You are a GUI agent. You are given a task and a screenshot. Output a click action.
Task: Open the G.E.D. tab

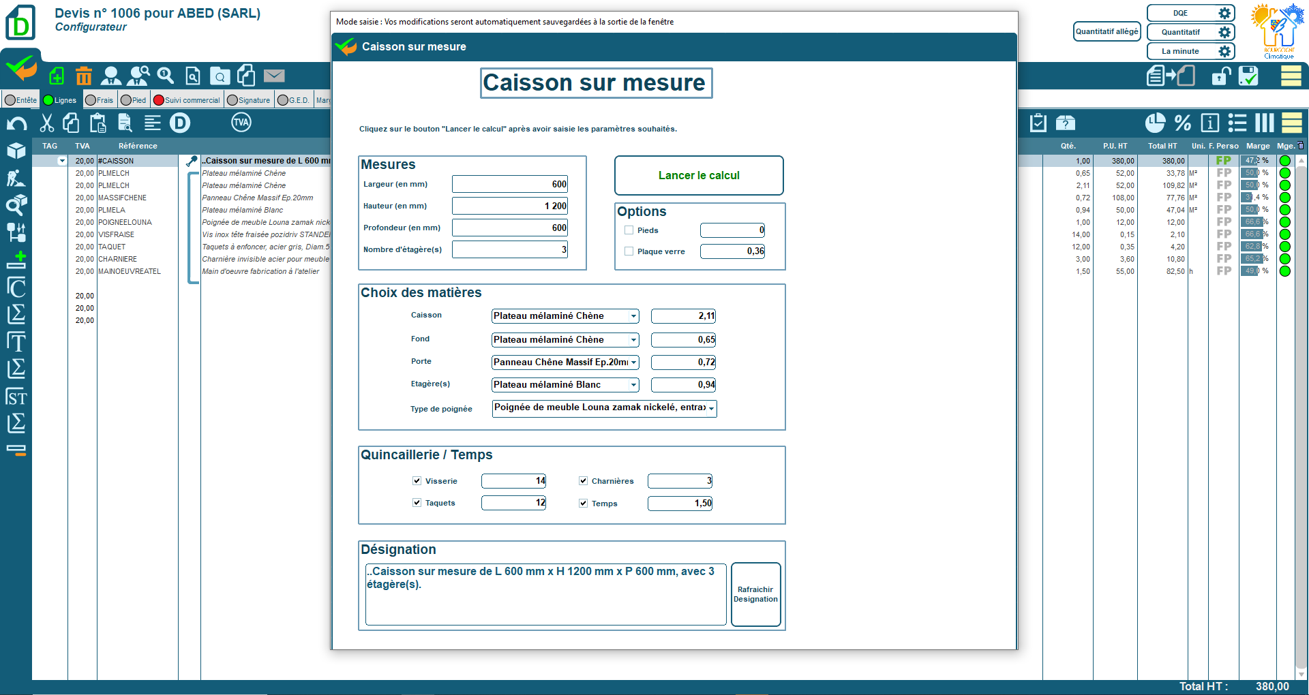(x=294, y=100)
